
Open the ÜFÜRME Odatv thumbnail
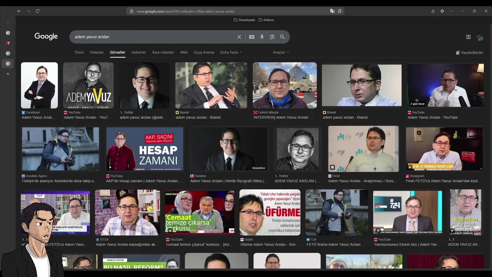click(x=270, y=212)
